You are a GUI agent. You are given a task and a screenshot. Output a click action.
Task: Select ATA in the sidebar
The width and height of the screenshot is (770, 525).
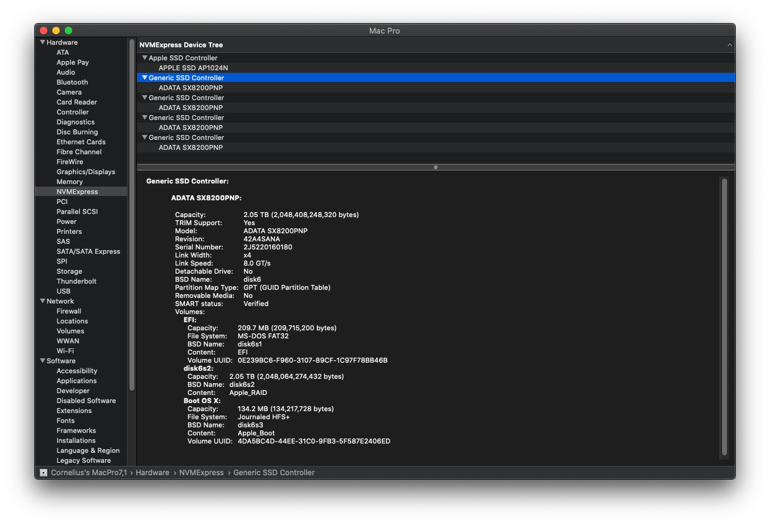[63, 52]
